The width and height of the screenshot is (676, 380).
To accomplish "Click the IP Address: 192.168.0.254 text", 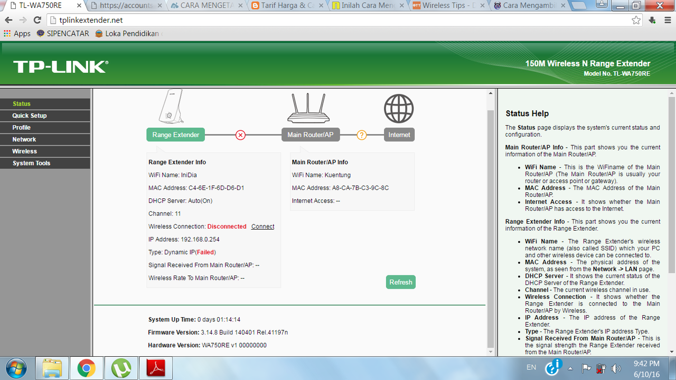I will [184, 240].
